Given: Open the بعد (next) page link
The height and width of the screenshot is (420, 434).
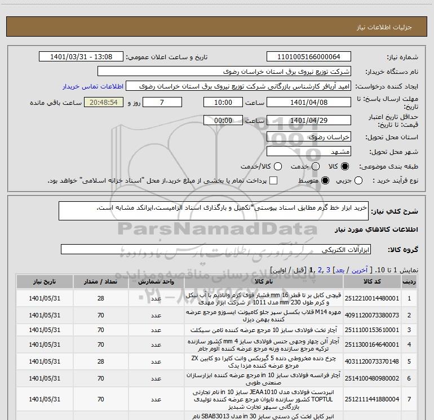Looking at the screenshot, I should coord(340,269).
